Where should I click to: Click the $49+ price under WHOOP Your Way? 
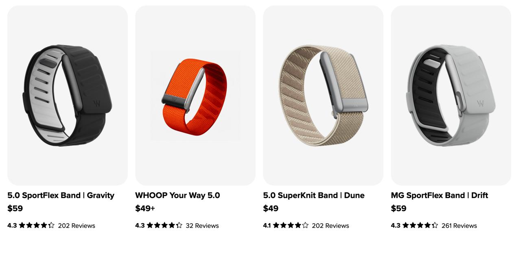click(145, 209)
